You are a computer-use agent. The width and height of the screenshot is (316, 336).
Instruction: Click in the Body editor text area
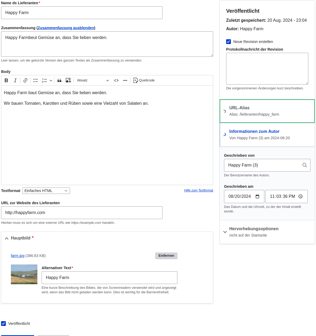[107, 135]
